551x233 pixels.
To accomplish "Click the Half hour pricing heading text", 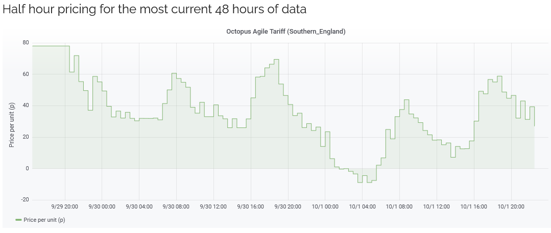I will point(154,10).
